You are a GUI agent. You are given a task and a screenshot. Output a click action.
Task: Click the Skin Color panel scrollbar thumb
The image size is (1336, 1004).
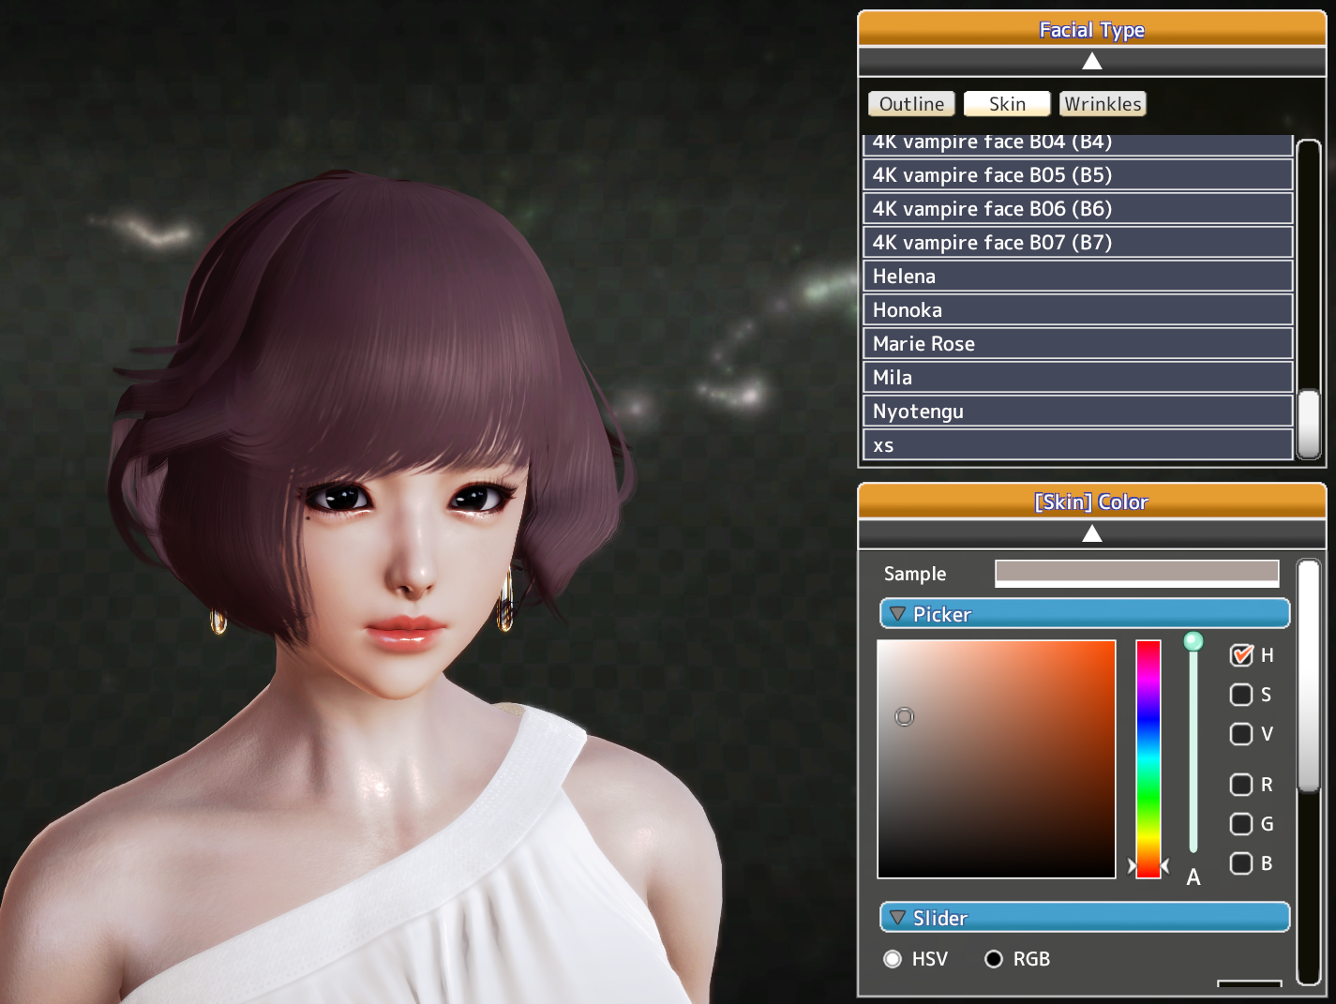point(1309,676)
